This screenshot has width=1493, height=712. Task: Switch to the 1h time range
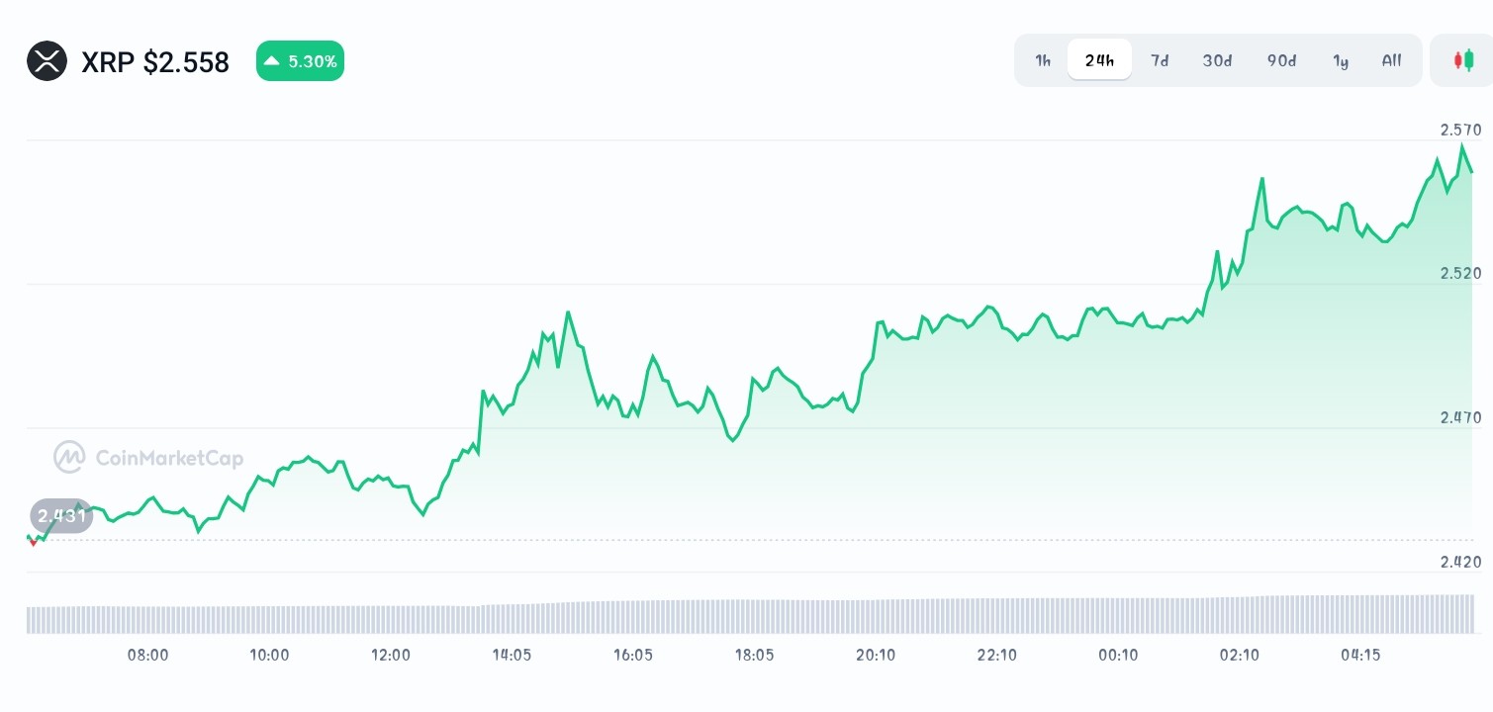1043,60
